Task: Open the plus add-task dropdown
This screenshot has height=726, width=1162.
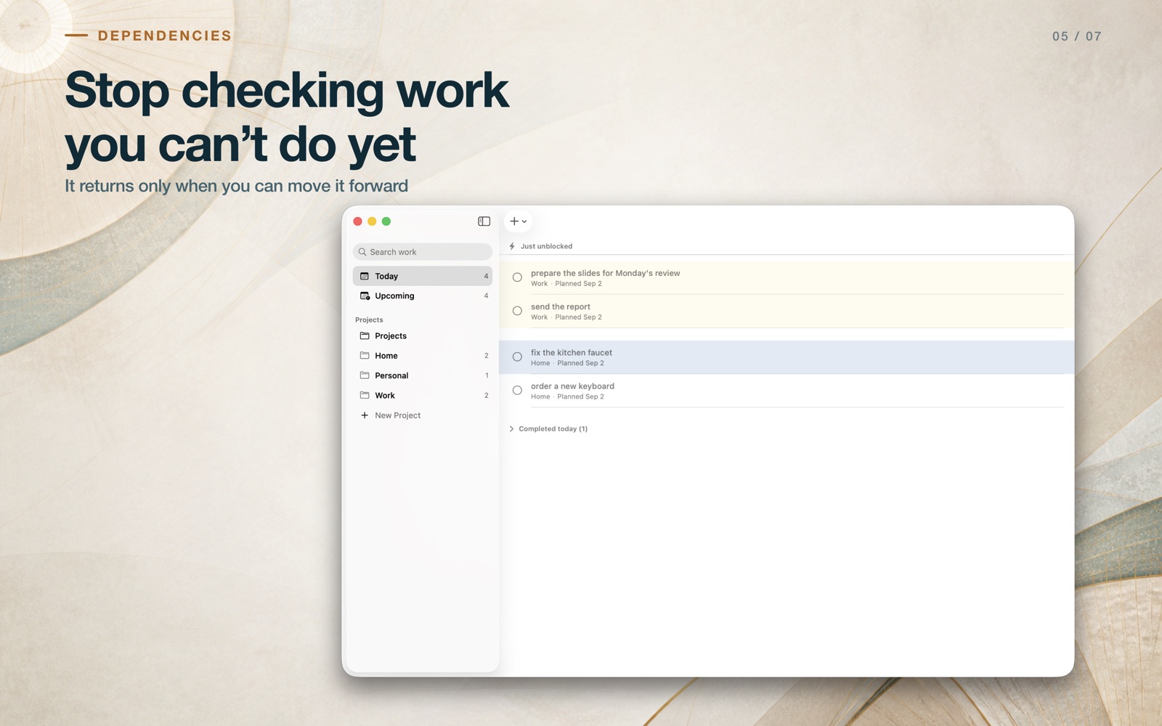Action: point(518,221)
